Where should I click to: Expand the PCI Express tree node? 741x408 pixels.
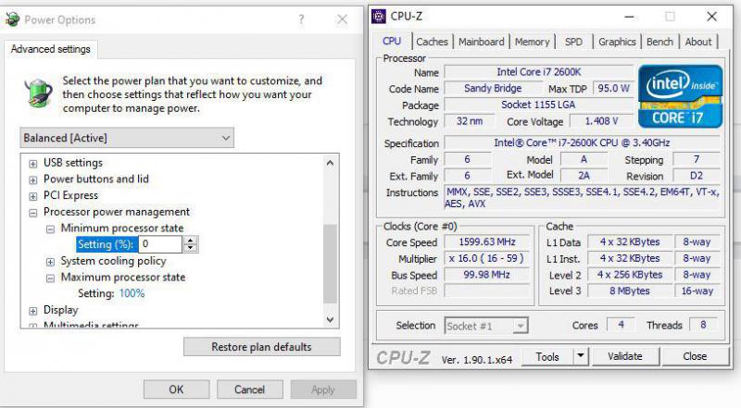33,196
